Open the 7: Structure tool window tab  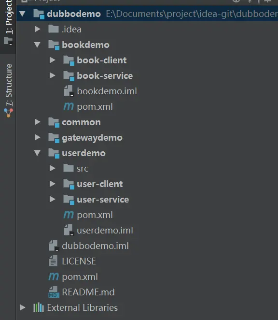point(8,90)
